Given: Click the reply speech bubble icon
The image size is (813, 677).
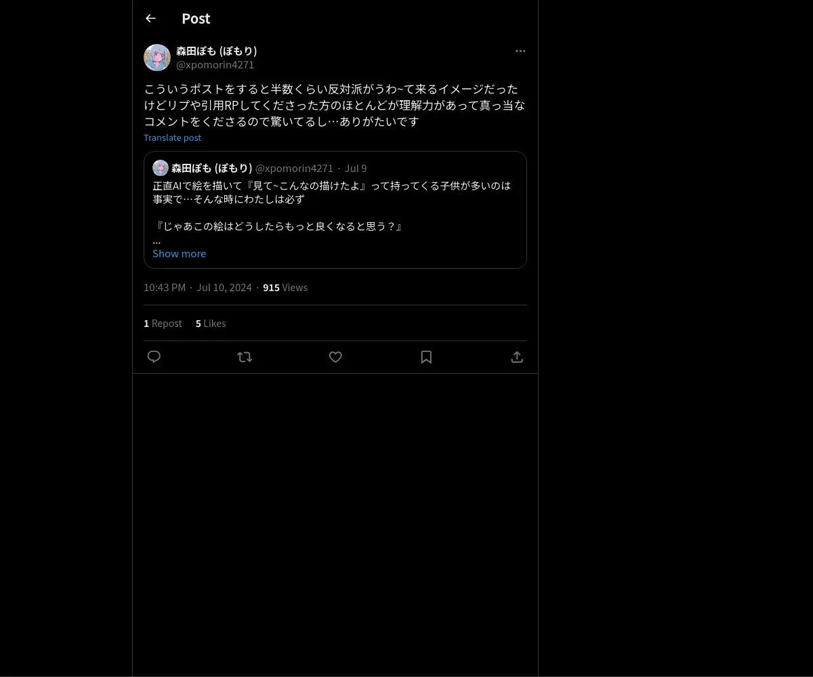Looking at the screenshot, I should pyautogui.click(x=154, y=357).
